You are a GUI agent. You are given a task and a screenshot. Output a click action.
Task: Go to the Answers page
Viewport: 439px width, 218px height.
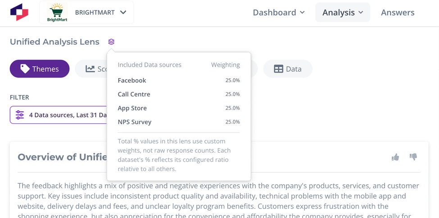pos(398,12)
